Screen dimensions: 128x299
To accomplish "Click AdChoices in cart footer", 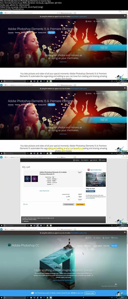I will click(25, 221).
